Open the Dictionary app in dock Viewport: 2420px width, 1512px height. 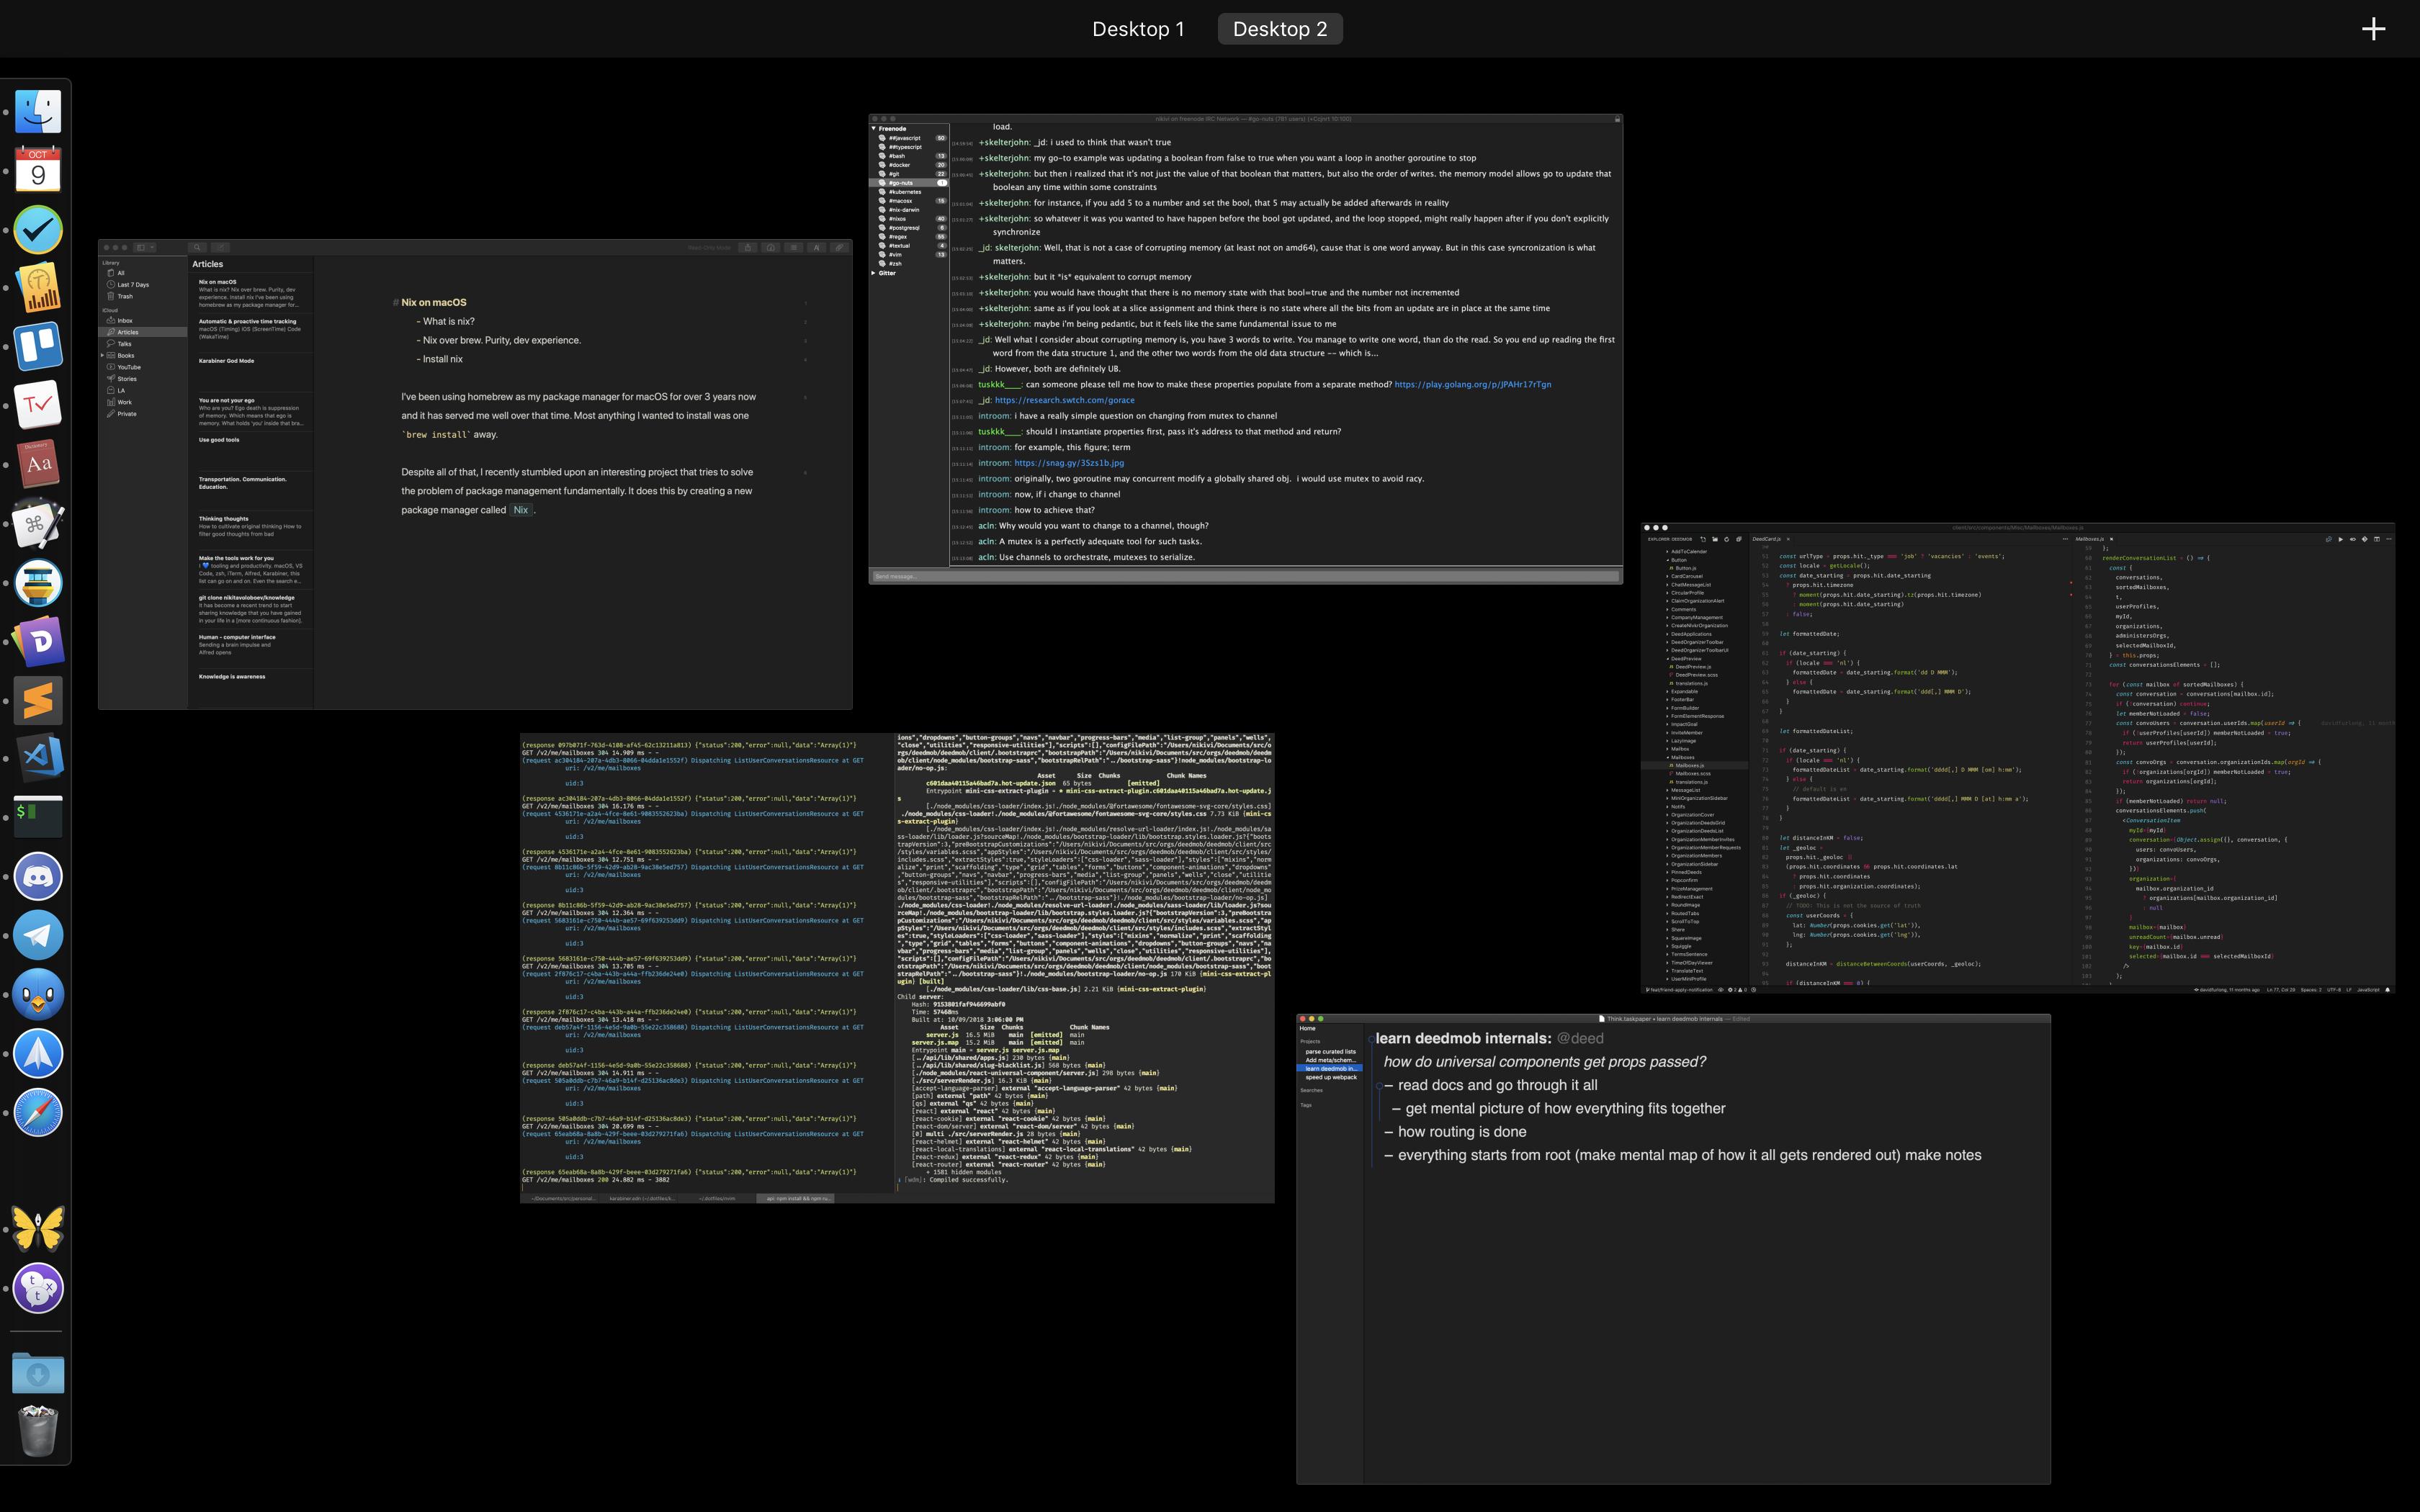pyautogui.click(x=38, y=464)
